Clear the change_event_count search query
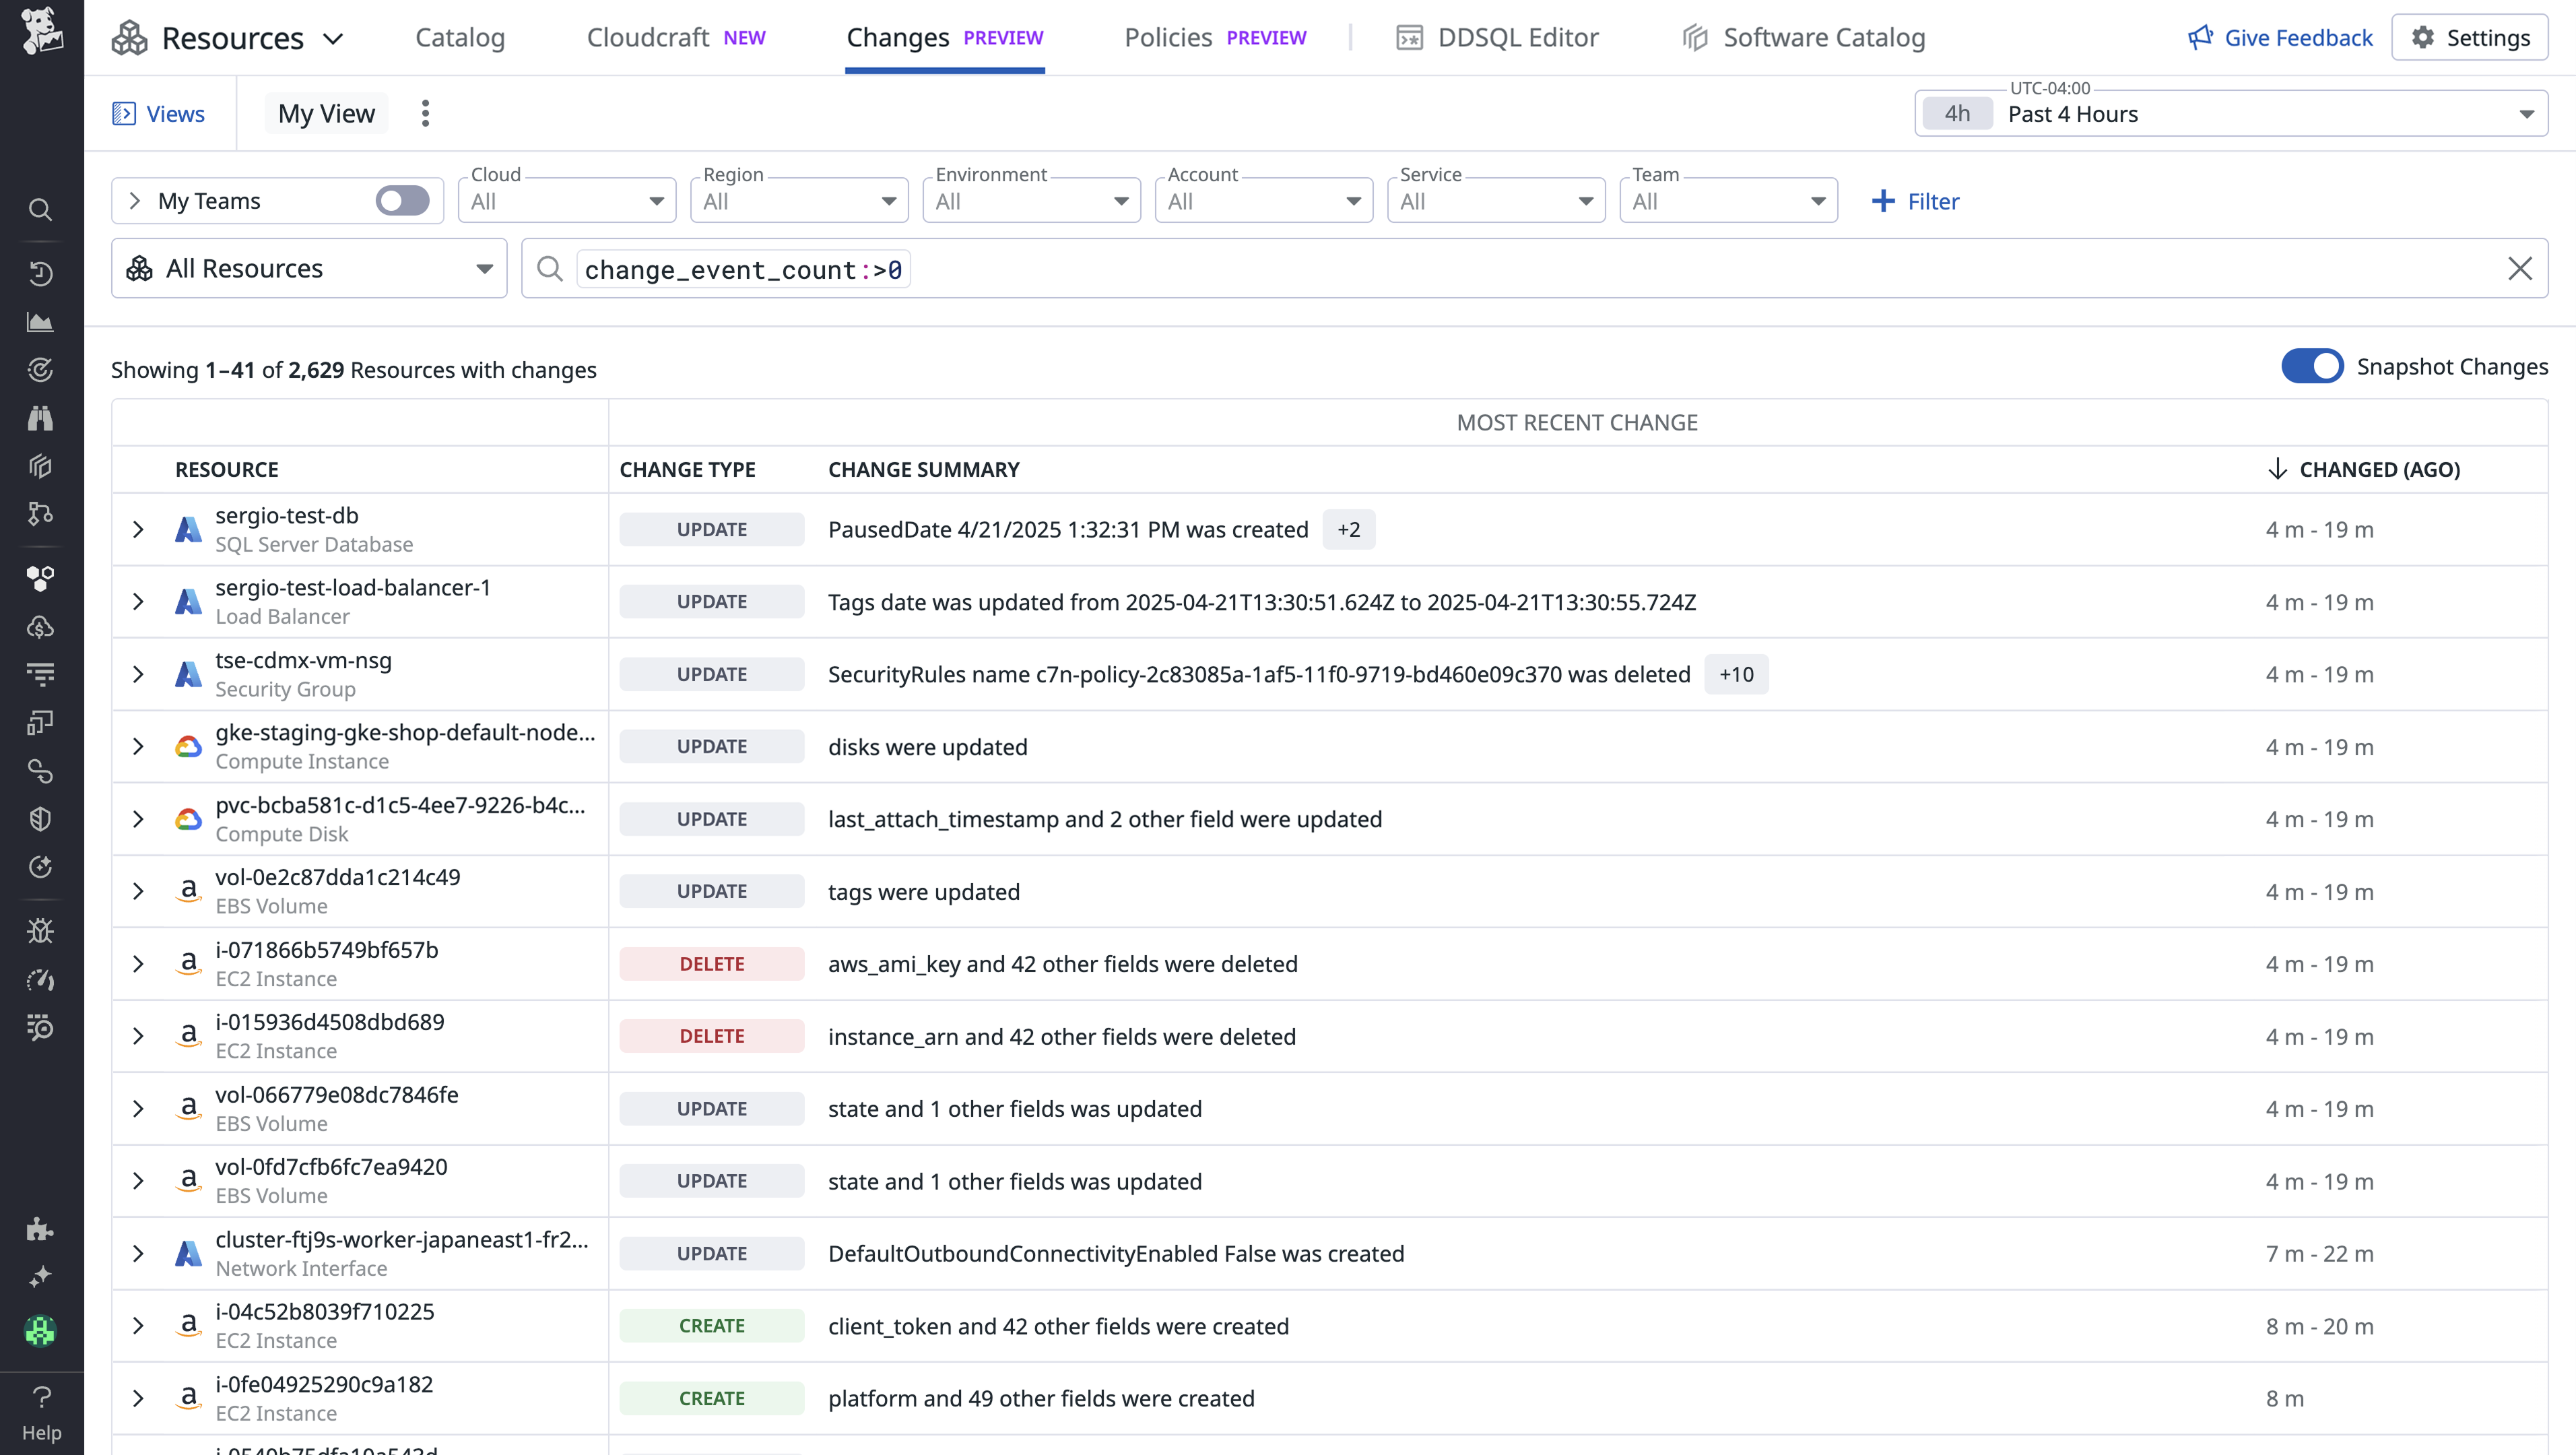This screenshot has width=2576, height=1455. click(x=2521, y=268)
